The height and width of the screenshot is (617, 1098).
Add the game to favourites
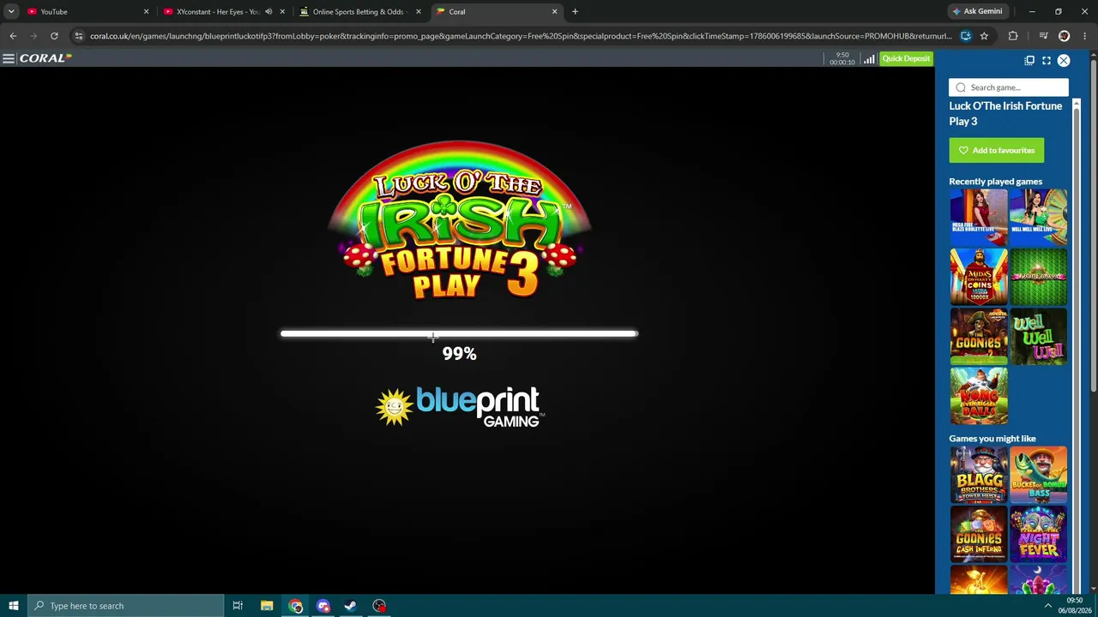click(x=997, y=151)
